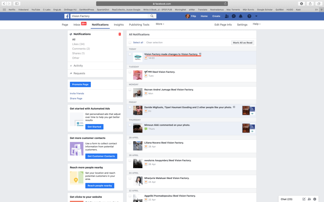Open the account dropdown arrow in top bar
Viewport: 324px width, 202px height.
pyautogui.click(x=256, y=16)
